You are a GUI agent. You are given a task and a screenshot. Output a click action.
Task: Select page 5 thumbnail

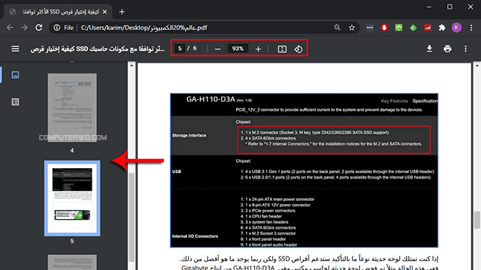(72, 198)
